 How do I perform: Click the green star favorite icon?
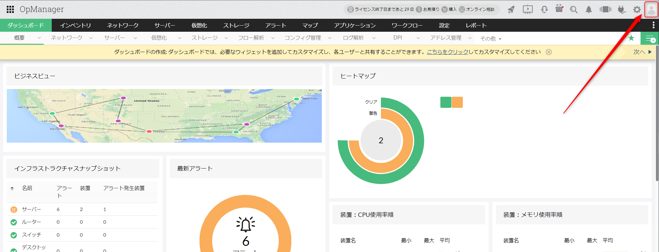(x=631, y=38)
